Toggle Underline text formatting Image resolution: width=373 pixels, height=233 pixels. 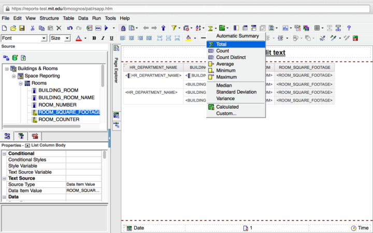[x=111, y=38]
